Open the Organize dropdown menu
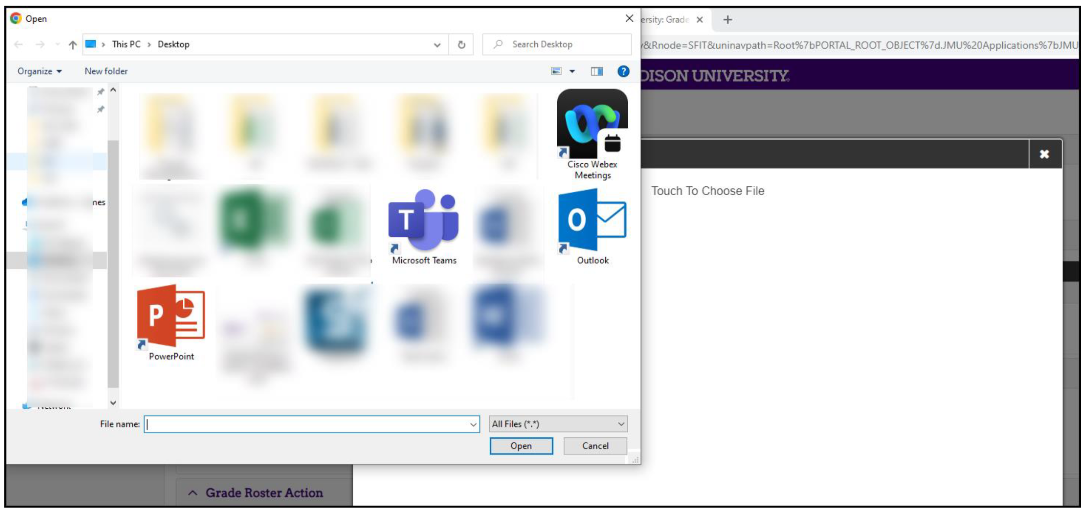The width and height of the screenshot is (1085, 510). (39, 71)
